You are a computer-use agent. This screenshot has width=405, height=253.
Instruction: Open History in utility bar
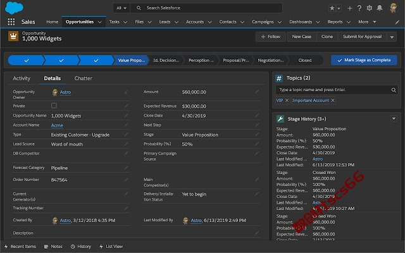[x=81, y=247]
